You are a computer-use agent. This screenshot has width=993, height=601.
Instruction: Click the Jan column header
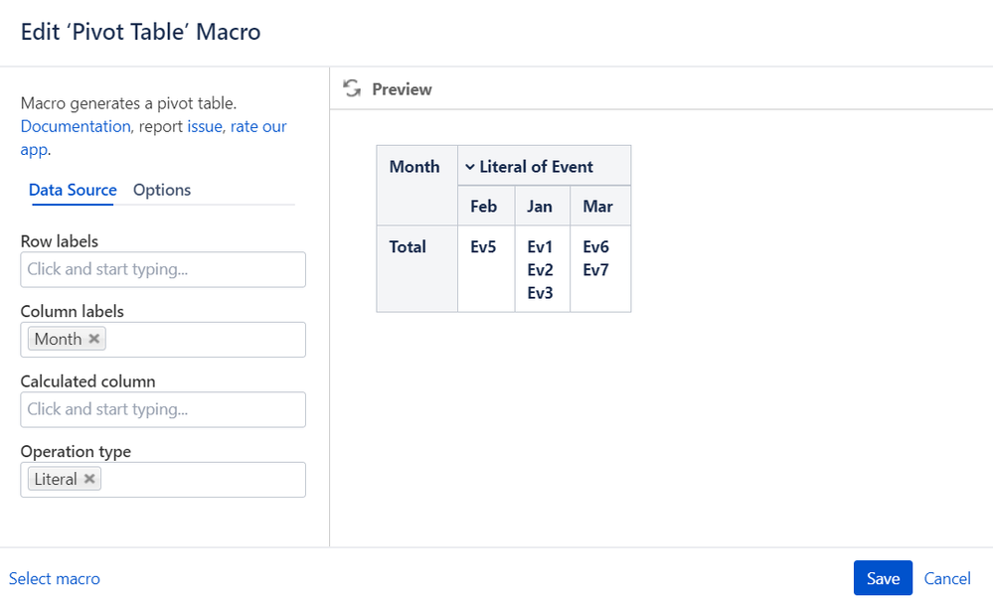(540, 207)
